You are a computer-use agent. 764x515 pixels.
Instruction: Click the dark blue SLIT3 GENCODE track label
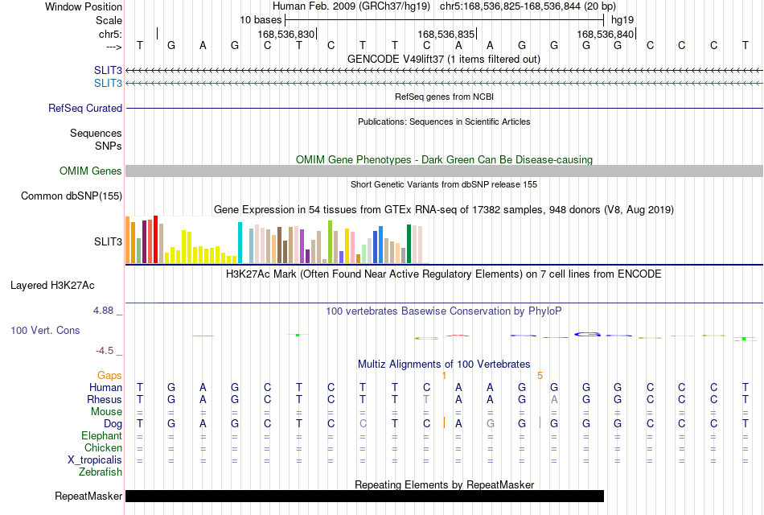pyautogui.click(x=109, y=70)
